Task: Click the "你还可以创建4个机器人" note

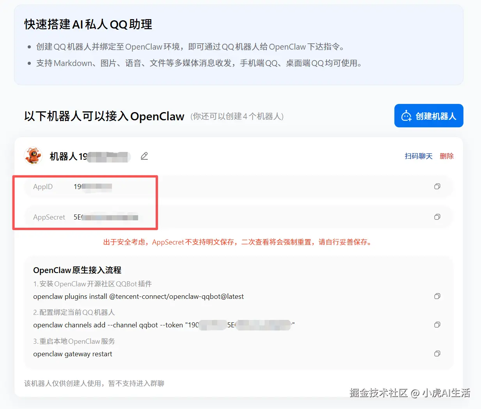Action: [237, 116]
